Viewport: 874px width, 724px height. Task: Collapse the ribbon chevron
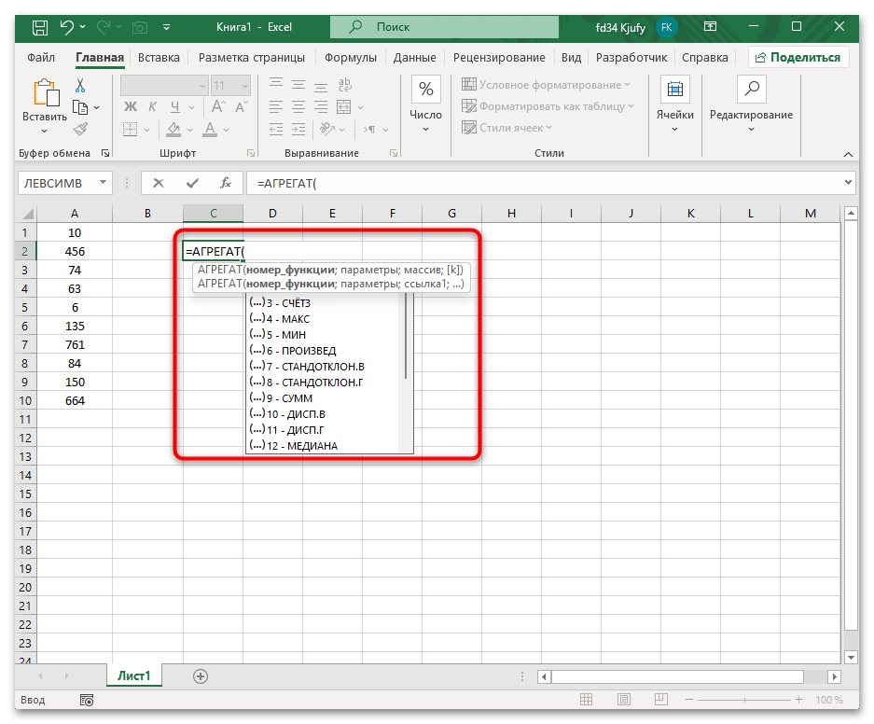848,154
